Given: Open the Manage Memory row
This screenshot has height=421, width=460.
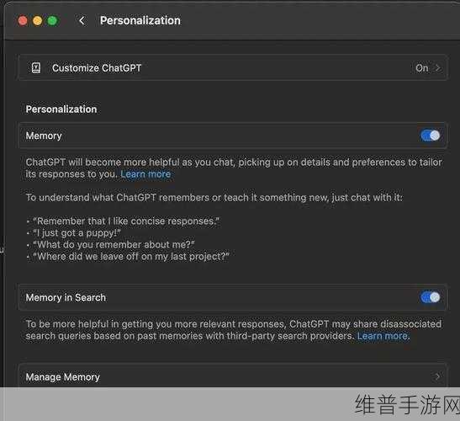Looking at the screenshot, I should [233, 376].
